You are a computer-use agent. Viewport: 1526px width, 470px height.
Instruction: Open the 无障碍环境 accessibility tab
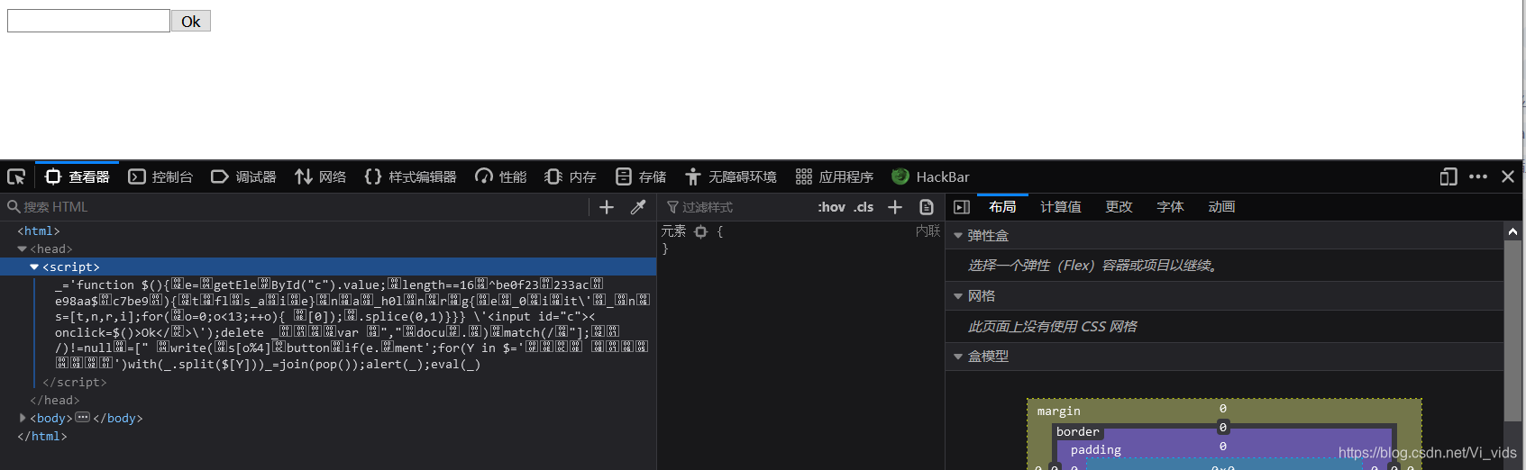(x=731, y=176)
